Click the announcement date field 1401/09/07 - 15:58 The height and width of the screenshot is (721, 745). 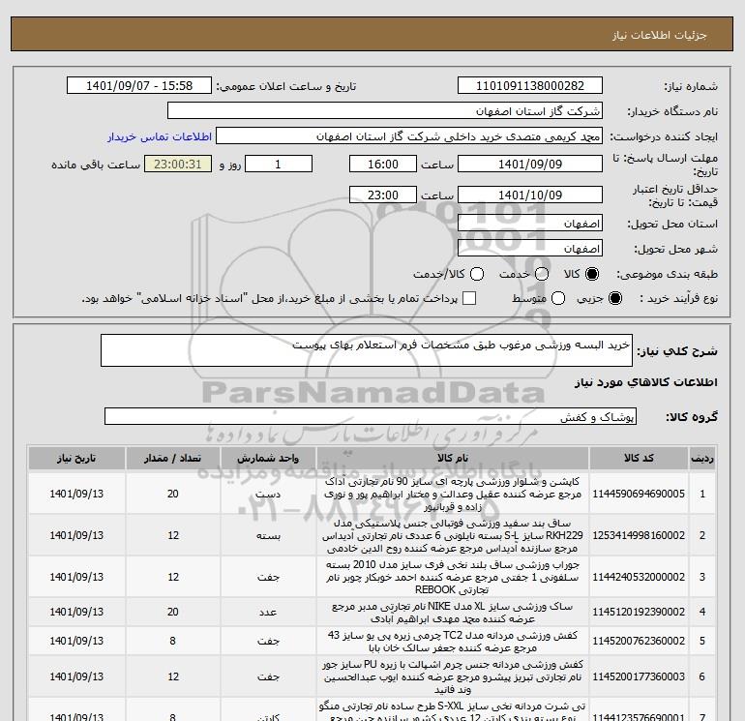[x=138, y=86]
